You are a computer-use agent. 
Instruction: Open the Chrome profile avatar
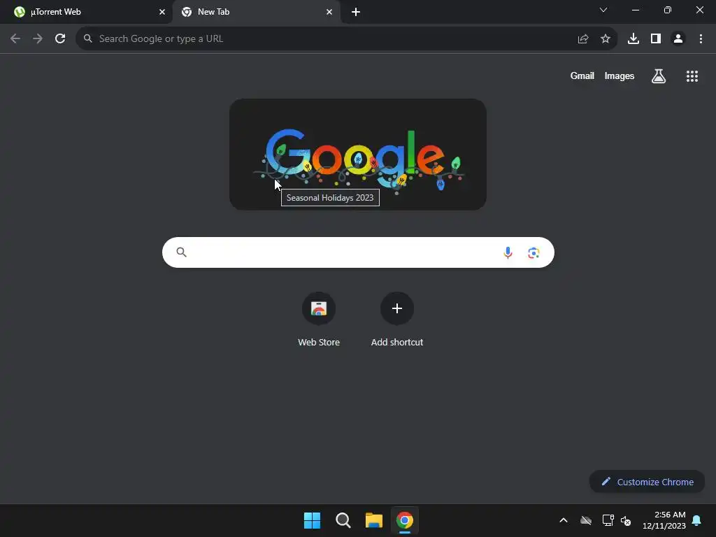click(x=678, y=39)
